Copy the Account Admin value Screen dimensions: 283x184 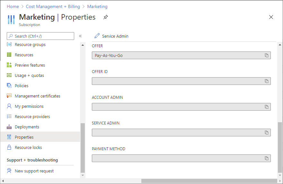(x=266, y=107)
